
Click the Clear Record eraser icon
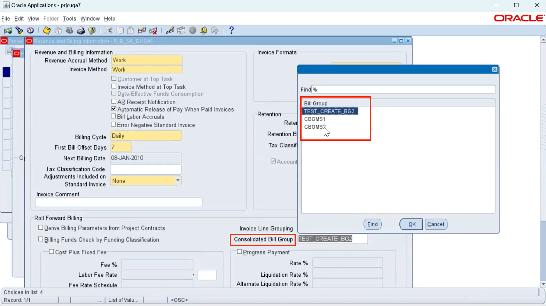pos(142,31)
